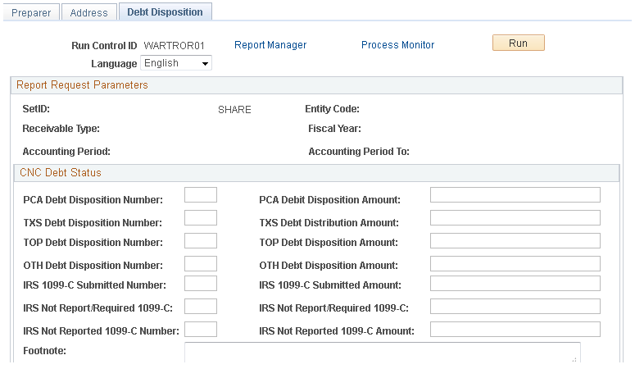Focus the TOP Debt Disposition Amount field
635x369 pixels.
(x=515, y=240)
